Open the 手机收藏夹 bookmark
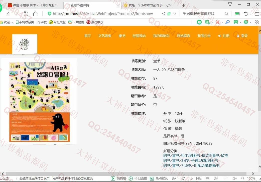Image resolution: width=261 pixels, height=182 pixels. (25, 22)
